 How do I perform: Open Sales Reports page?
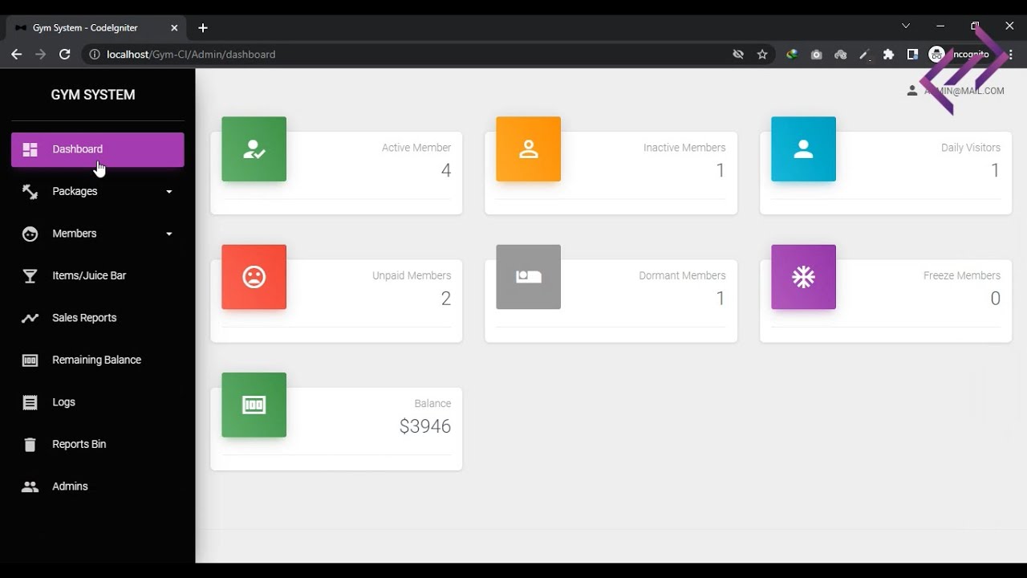click(x=97, y=318)
